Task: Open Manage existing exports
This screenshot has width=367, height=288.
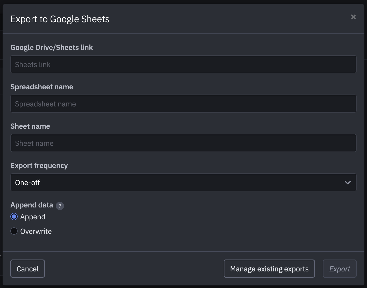Action: [x=269, y=269]
